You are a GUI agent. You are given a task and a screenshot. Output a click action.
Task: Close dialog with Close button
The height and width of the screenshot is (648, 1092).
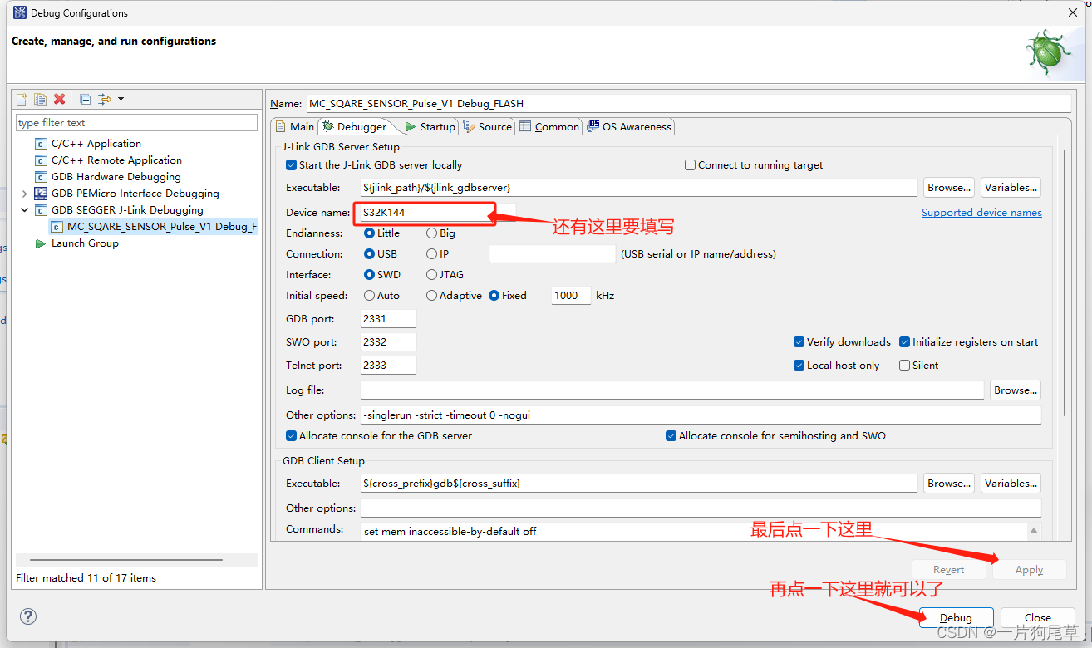[1037, 618]
